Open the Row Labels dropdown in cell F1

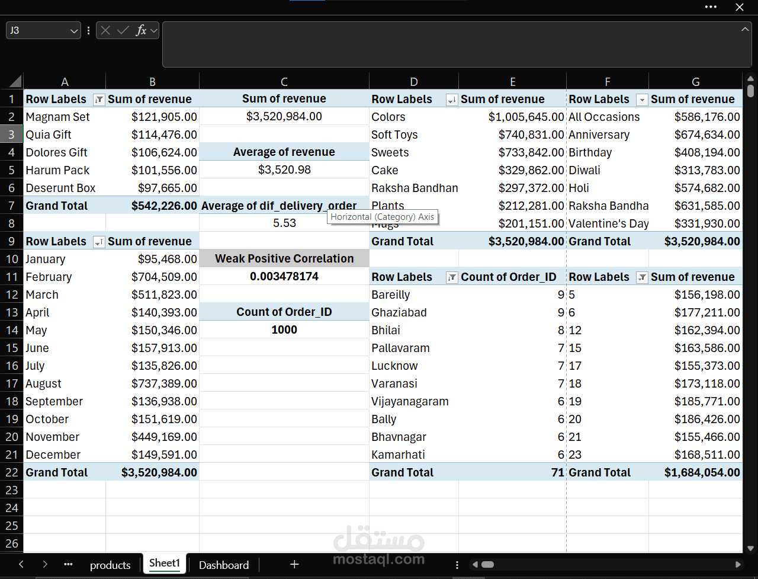point(642,100)
